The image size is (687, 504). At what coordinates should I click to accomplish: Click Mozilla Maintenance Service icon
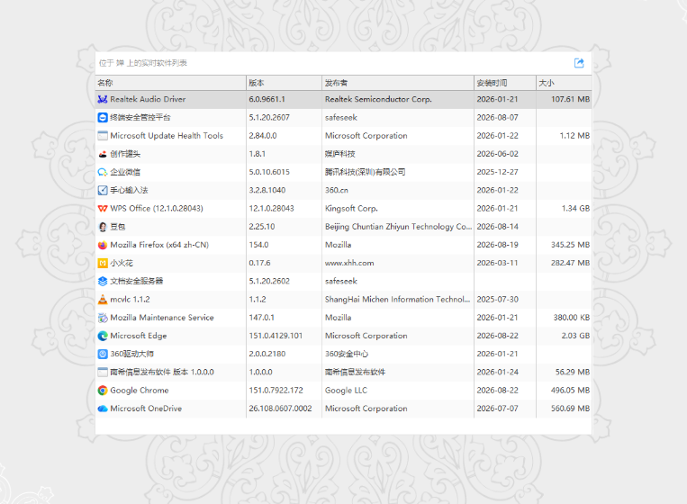103,318
